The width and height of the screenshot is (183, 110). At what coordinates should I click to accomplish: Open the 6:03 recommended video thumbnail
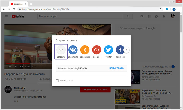[136, 77]
